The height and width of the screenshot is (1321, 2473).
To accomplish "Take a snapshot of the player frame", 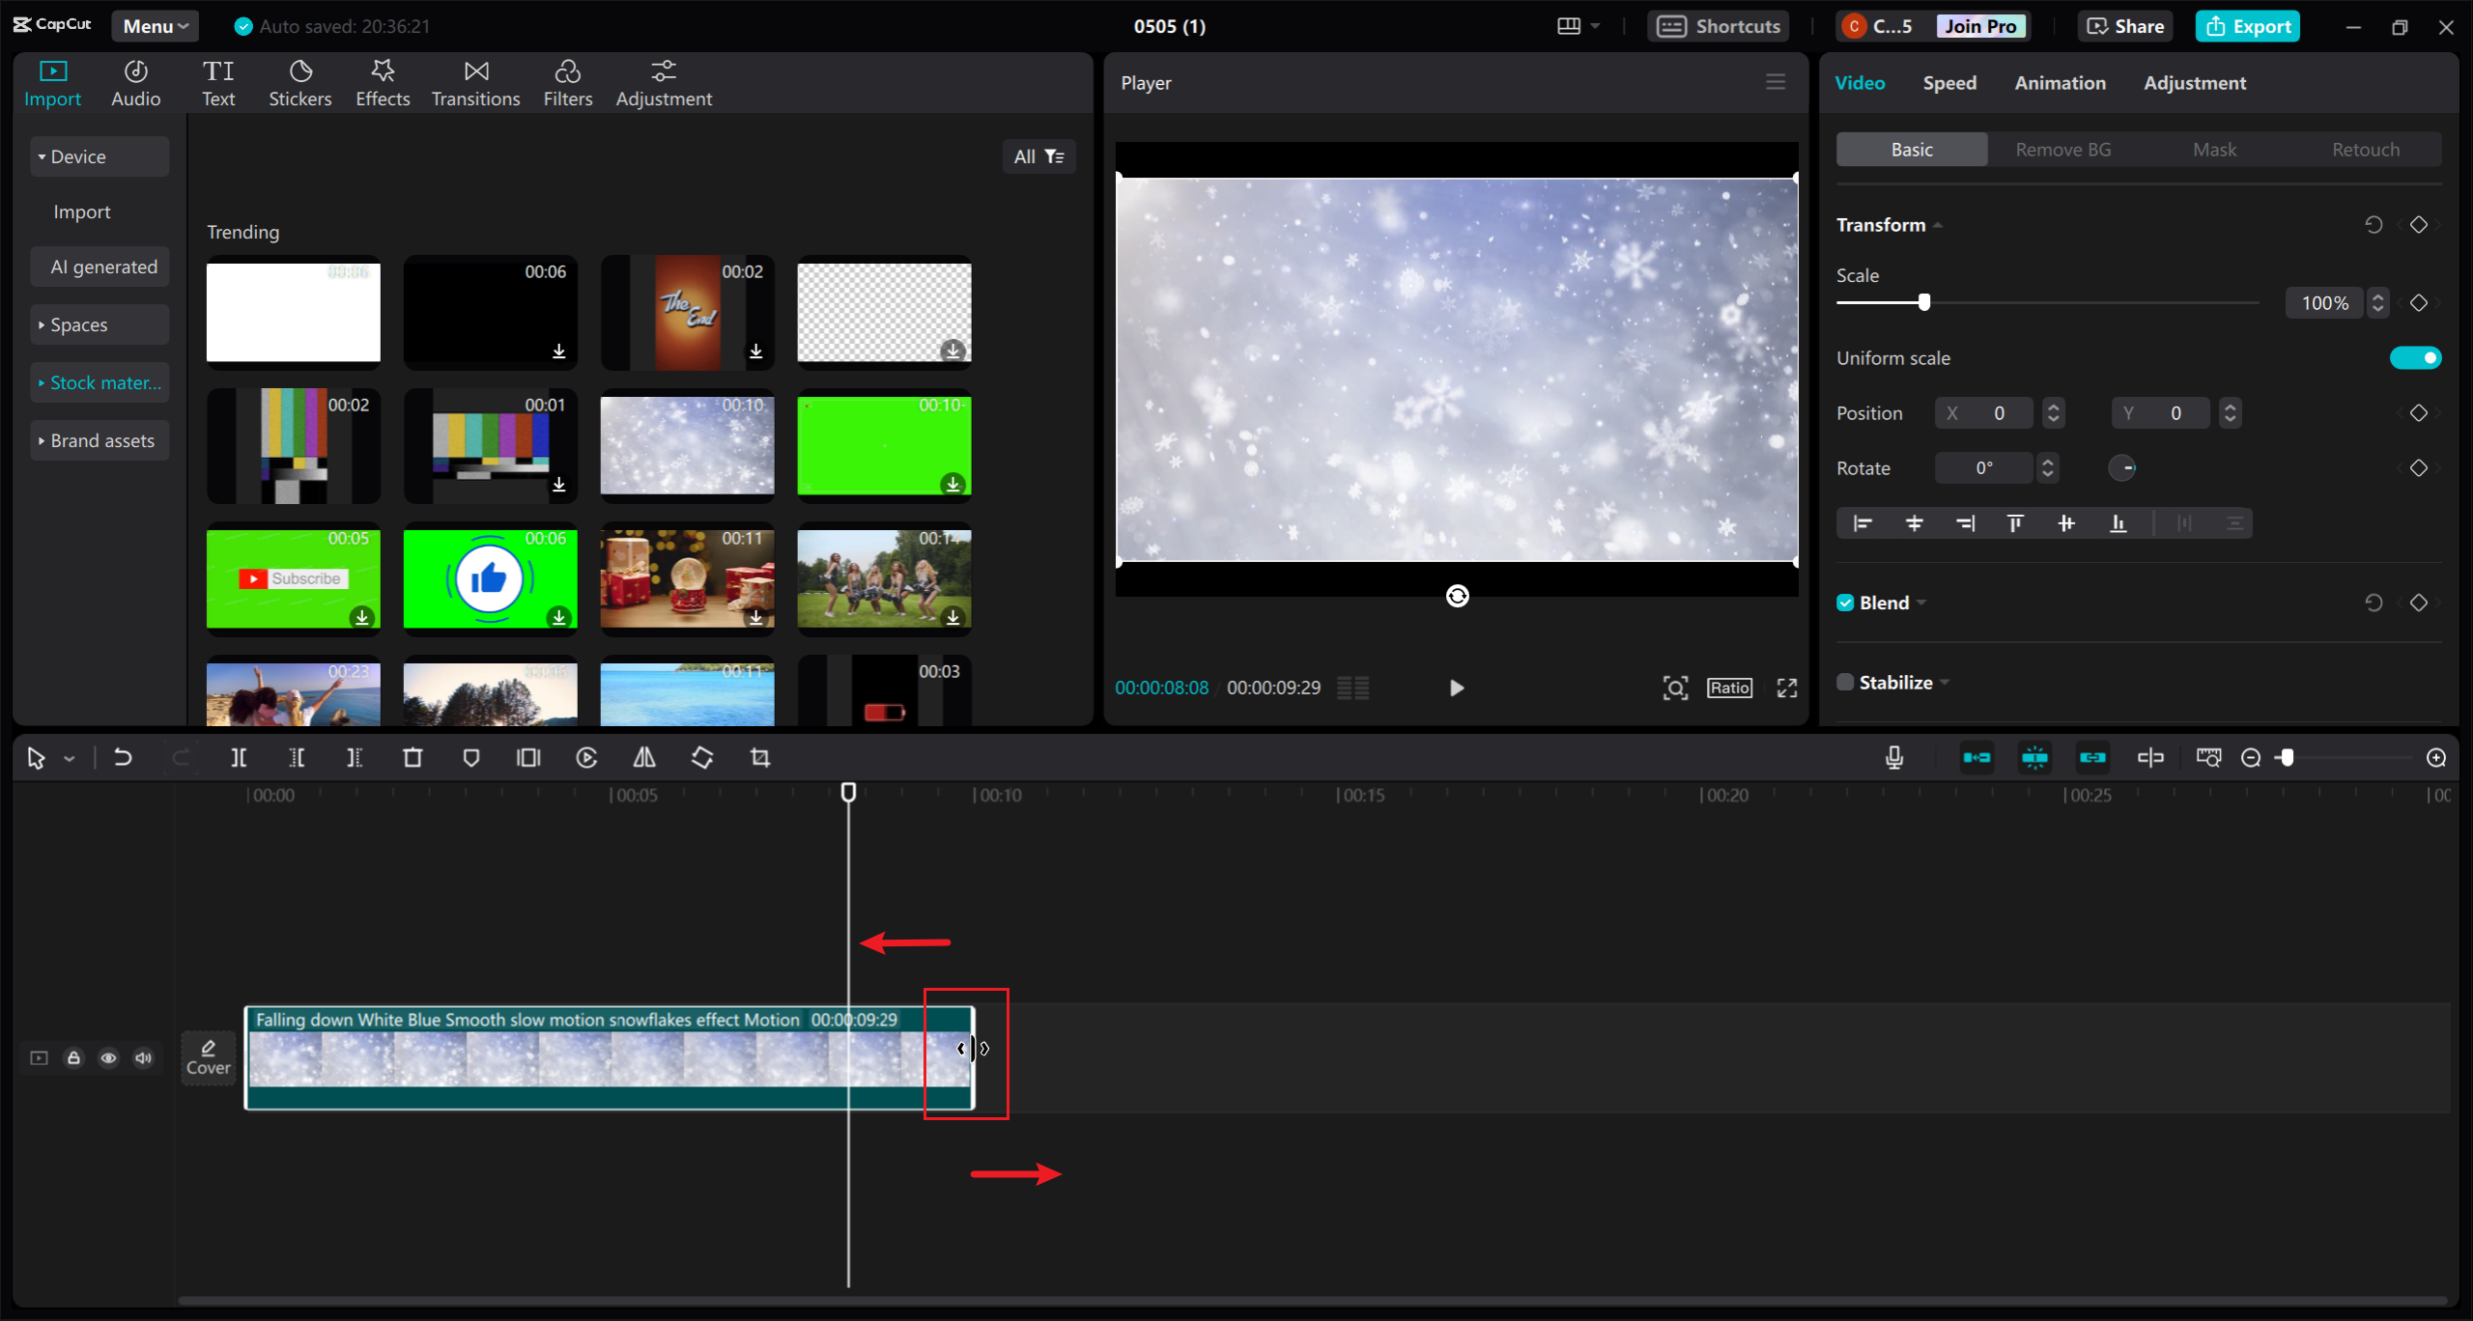I will (x=1676, y=688).
